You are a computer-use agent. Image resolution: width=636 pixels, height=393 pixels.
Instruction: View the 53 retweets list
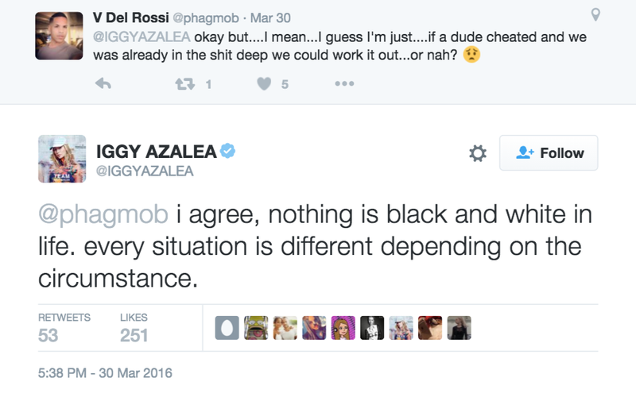pos(64,328)
